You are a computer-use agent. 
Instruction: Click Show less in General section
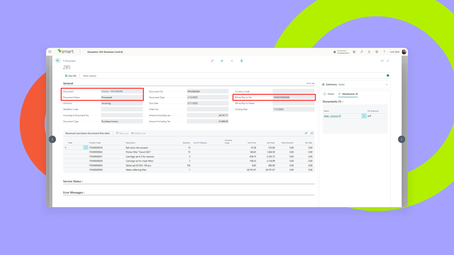click(310, 83)
